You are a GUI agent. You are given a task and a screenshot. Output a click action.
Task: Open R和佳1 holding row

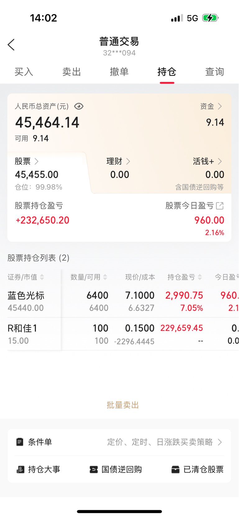(123, 334)
